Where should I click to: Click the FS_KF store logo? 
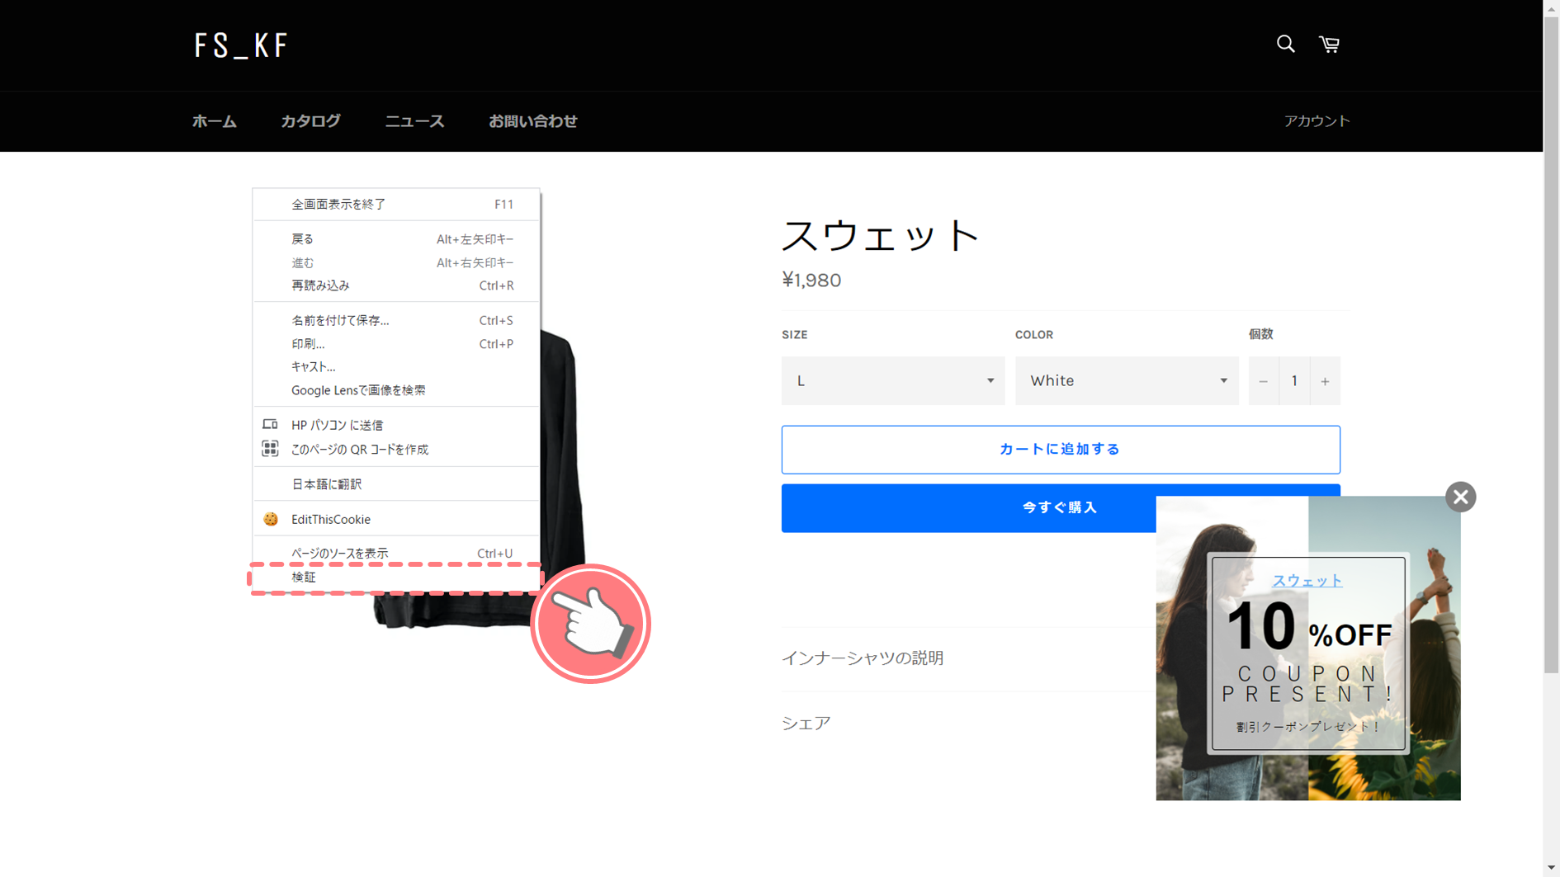(x=240, y=45)
